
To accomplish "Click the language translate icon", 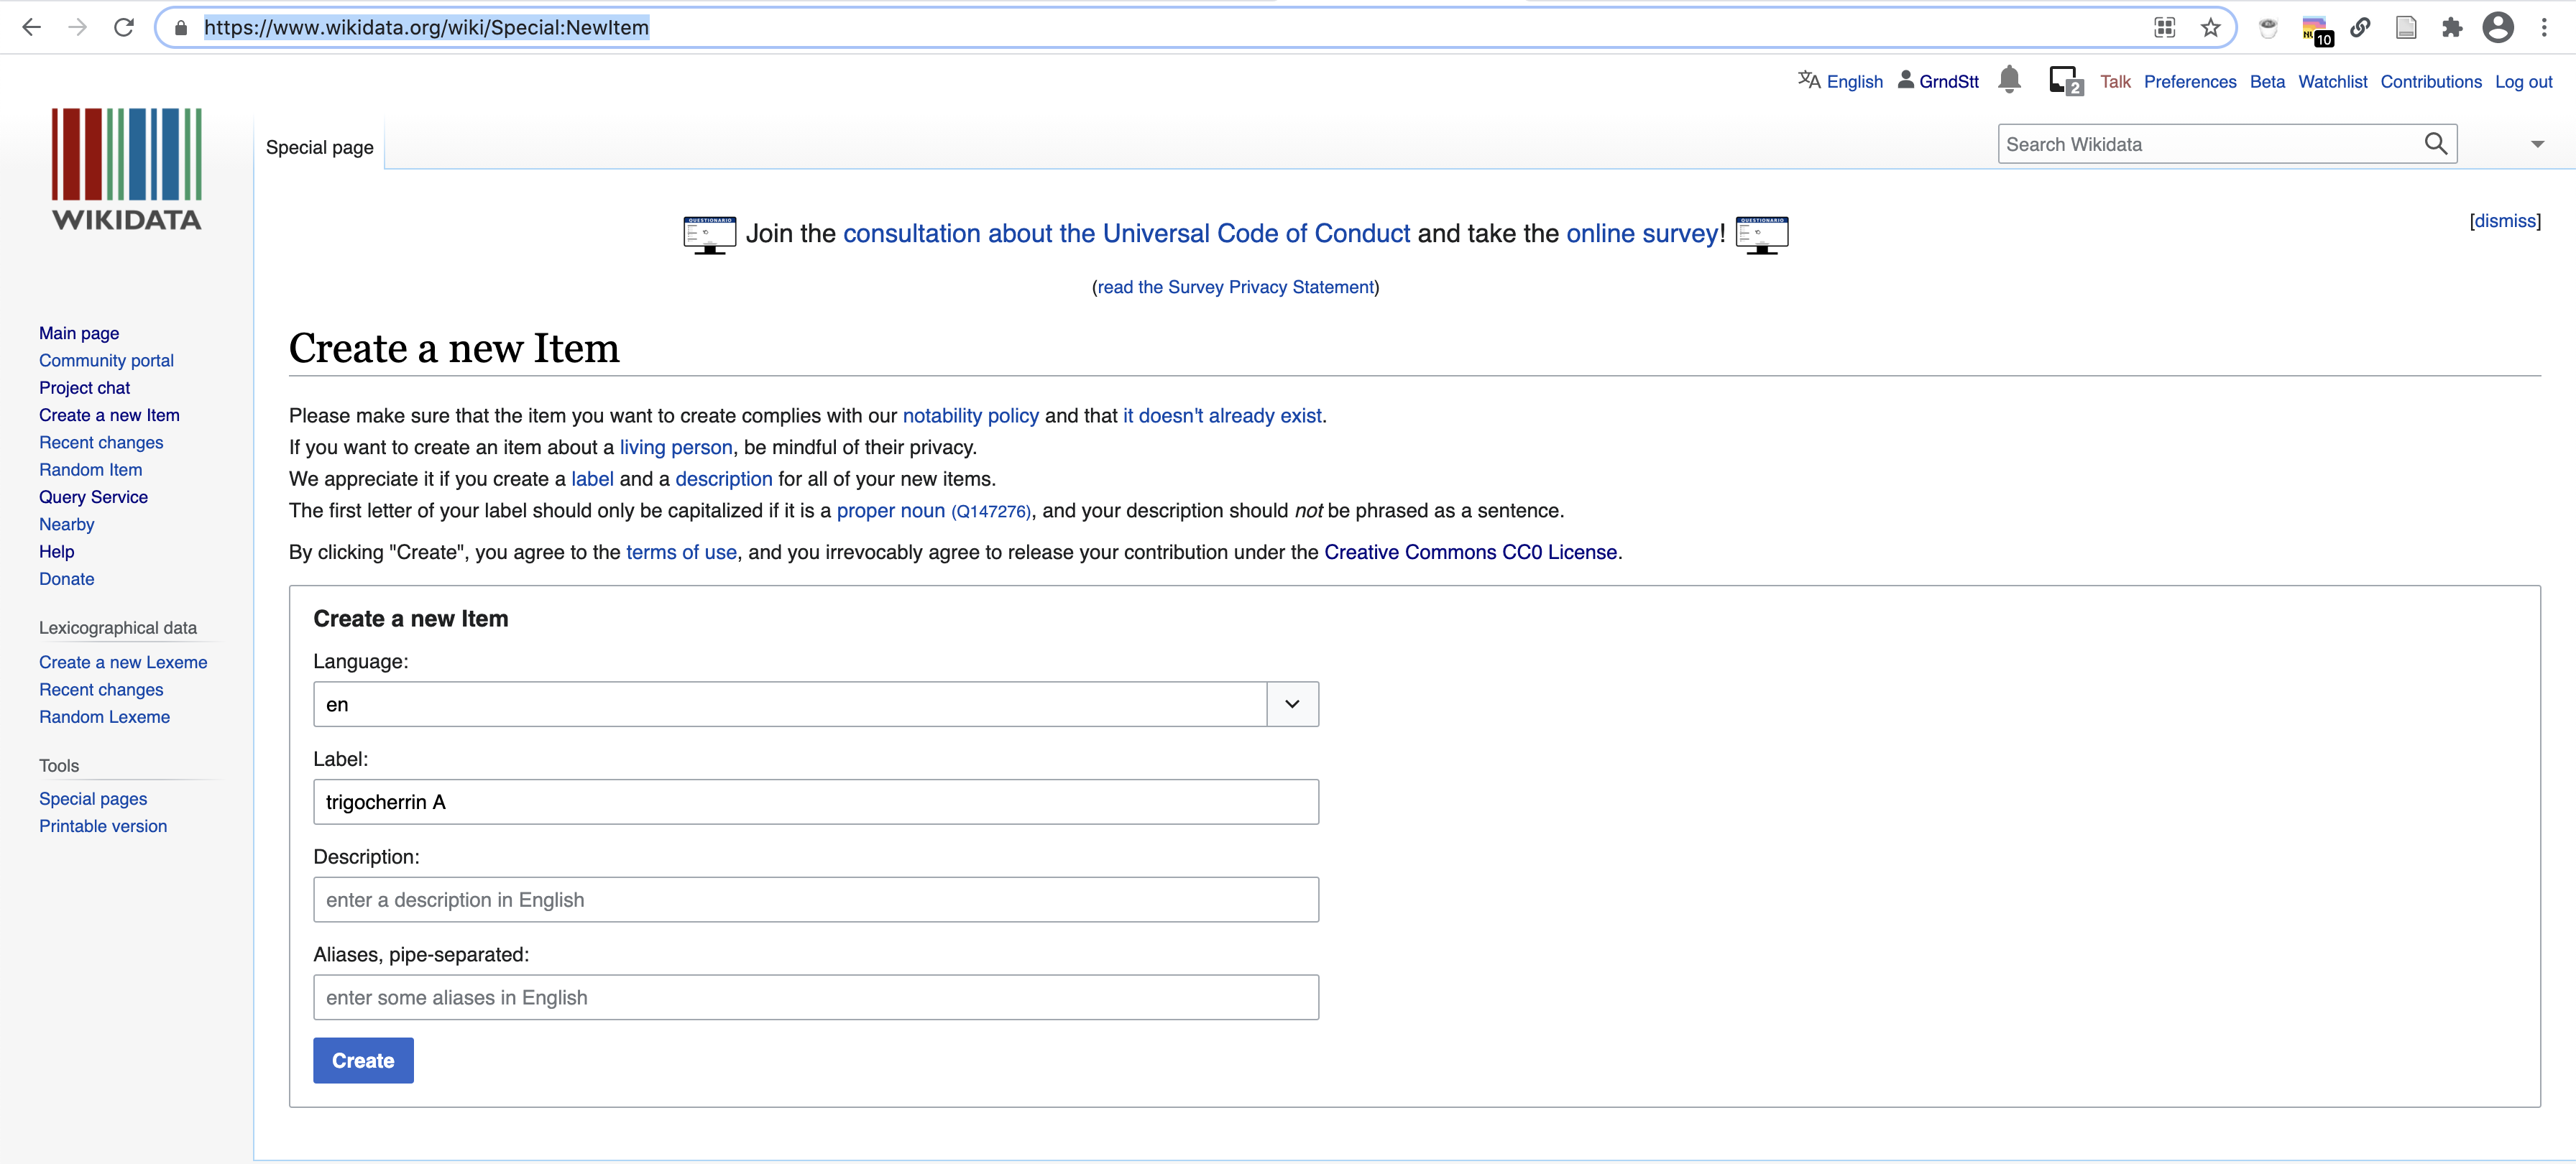I will click(1809, 80).
